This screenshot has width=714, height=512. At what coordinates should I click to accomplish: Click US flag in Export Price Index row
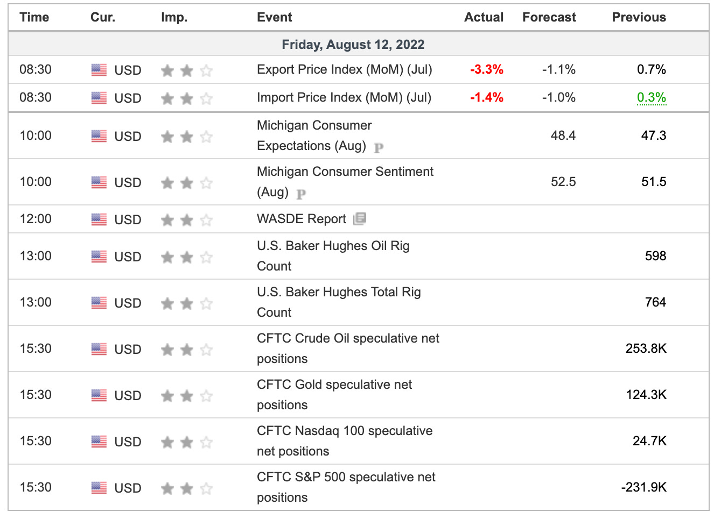coord(99,70)
